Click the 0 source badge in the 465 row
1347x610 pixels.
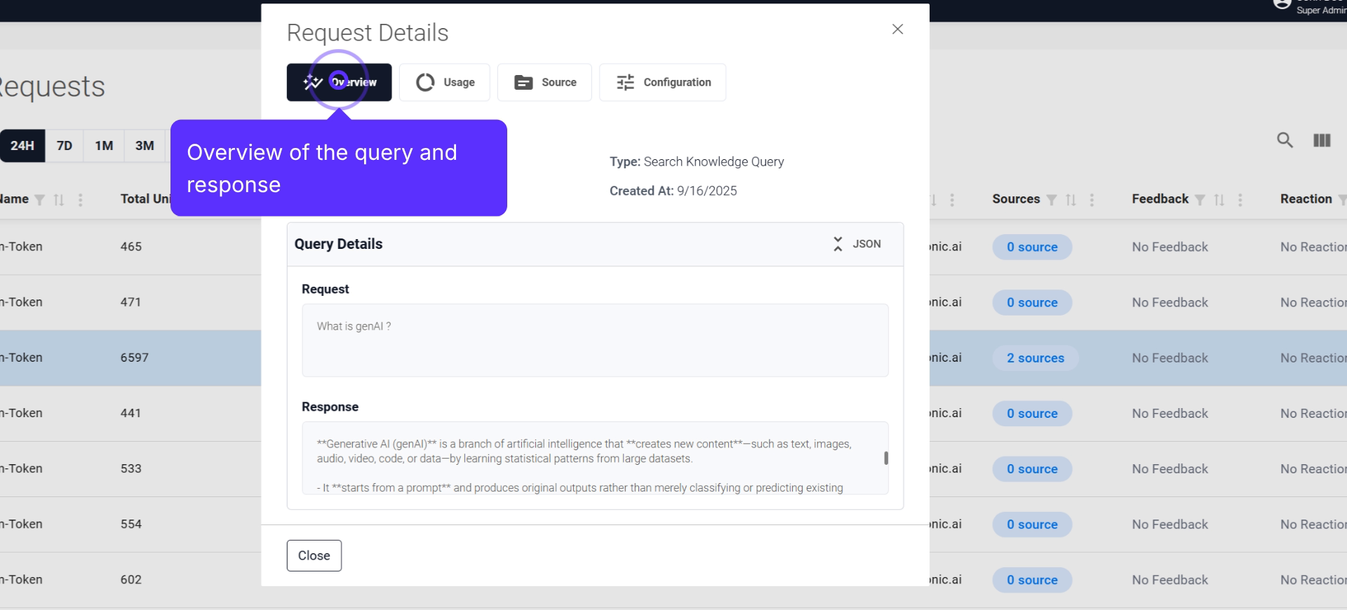[1032, 247]
